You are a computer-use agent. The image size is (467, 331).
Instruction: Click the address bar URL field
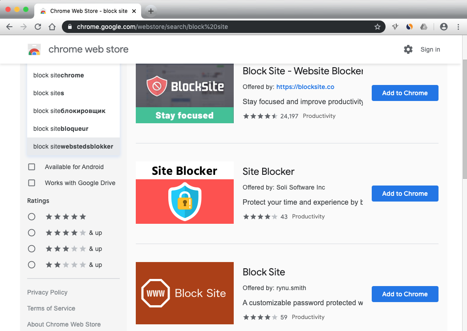tap(223, 27)
